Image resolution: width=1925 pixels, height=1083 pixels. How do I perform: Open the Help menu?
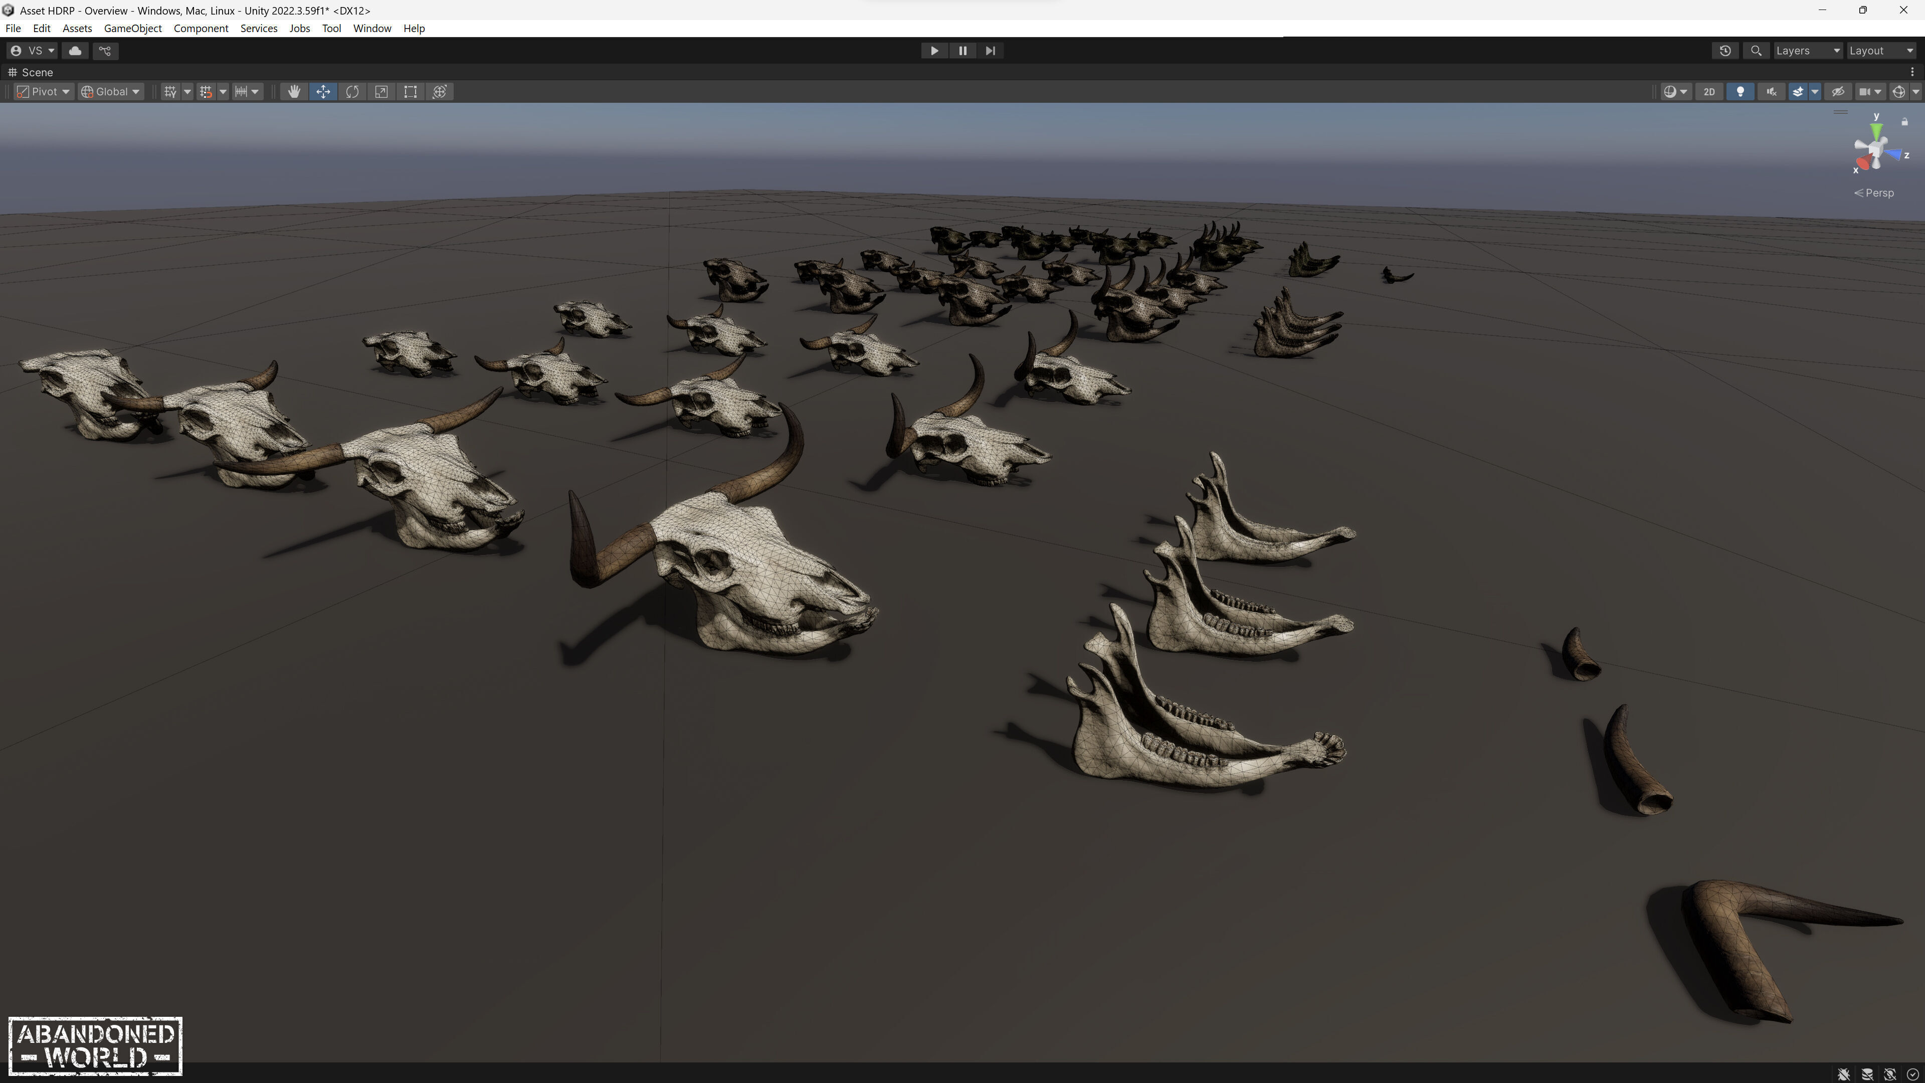(x=414, y=29)
